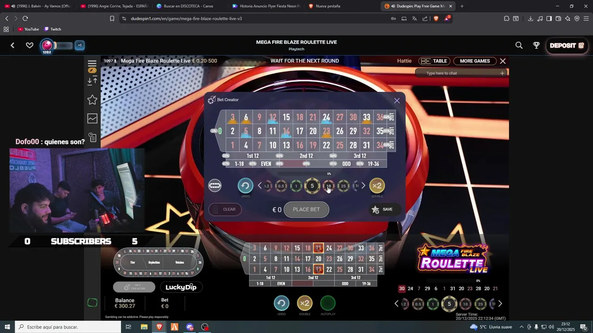Click PLACE BET button
This screenshot has width=593, height=333.
coord(306,210)
